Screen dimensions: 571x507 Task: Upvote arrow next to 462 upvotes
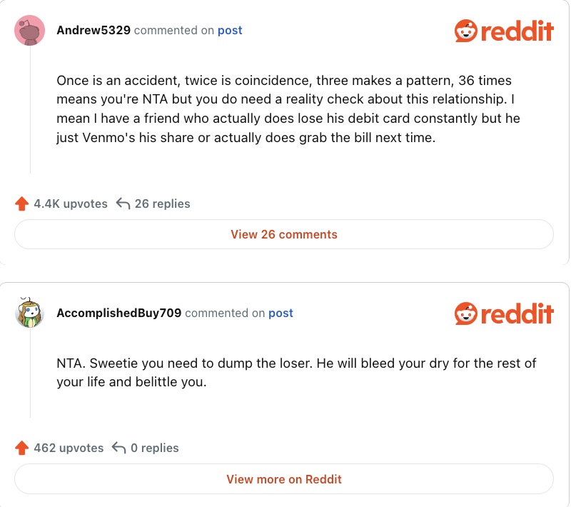pos(21,448)
